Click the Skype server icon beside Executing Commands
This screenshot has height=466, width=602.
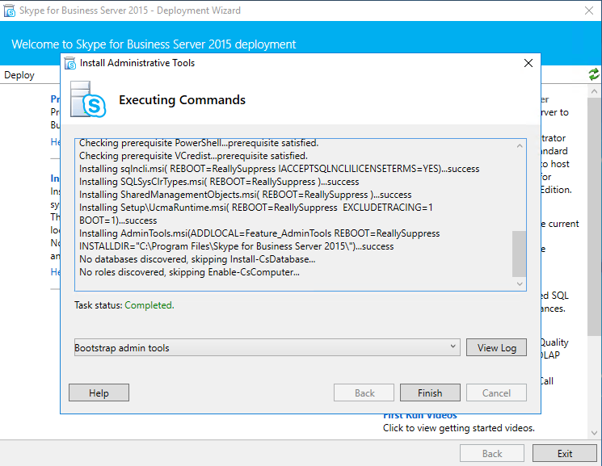click(88, 99)
